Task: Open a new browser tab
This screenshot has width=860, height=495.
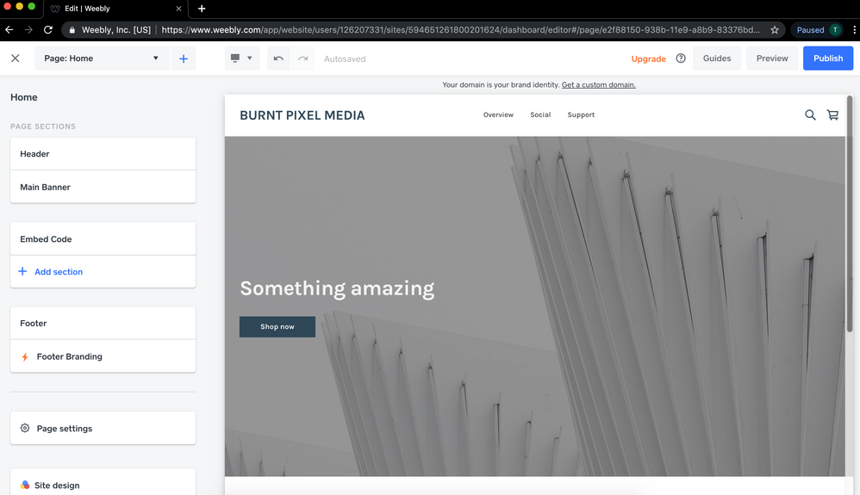Action: tap(202, 9)
